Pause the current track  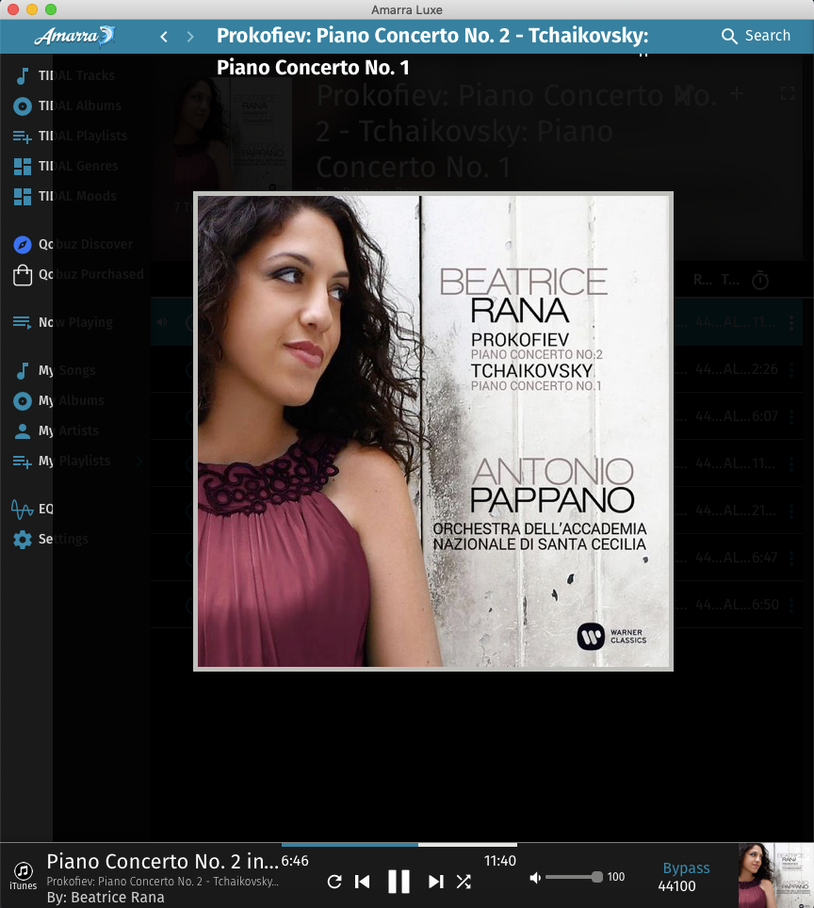[x=399, y=882]
